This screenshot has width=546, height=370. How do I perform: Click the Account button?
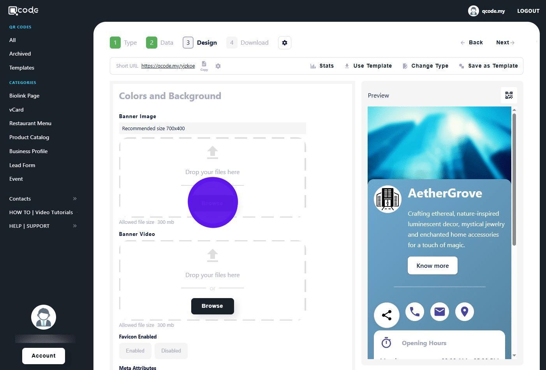pyautogui.click(x=44, y=356)
